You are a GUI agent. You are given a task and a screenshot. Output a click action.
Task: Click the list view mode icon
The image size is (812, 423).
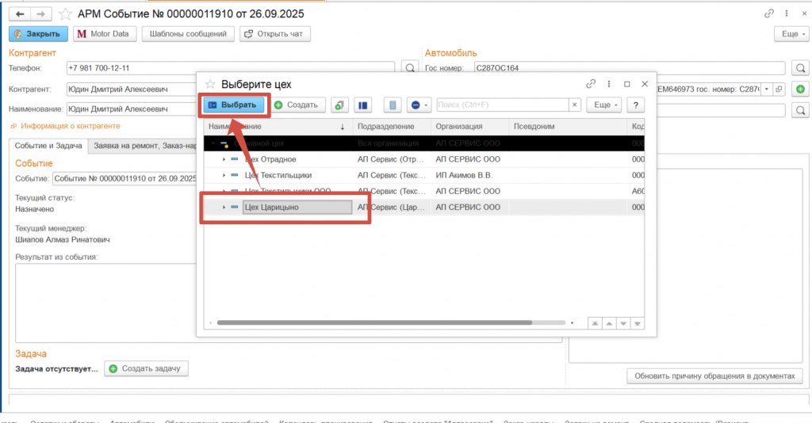click(393, 105)
